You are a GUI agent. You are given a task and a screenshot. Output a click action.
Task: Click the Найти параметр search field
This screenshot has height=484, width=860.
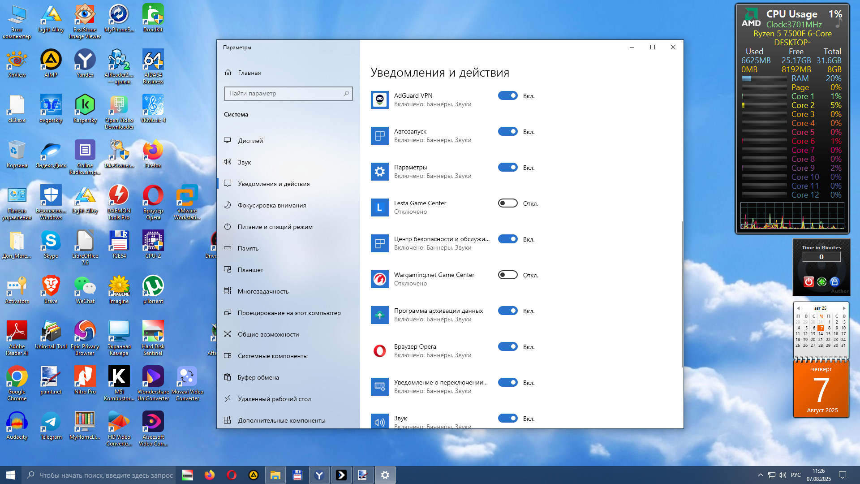[288, 94]
